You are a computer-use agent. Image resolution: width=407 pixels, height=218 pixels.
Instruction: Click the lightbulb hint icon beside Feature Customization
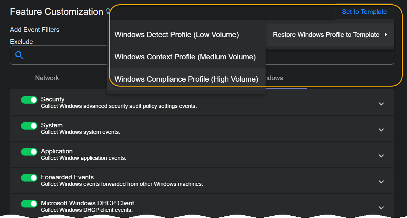tap(108, 12)
